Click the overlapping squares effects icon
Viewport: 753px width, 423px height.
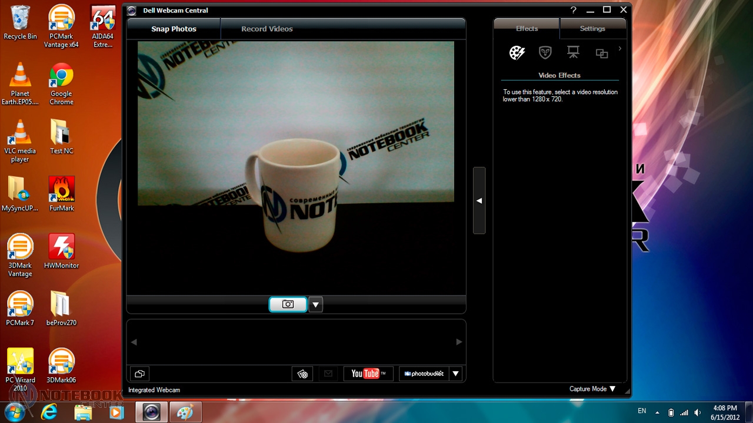601,53
